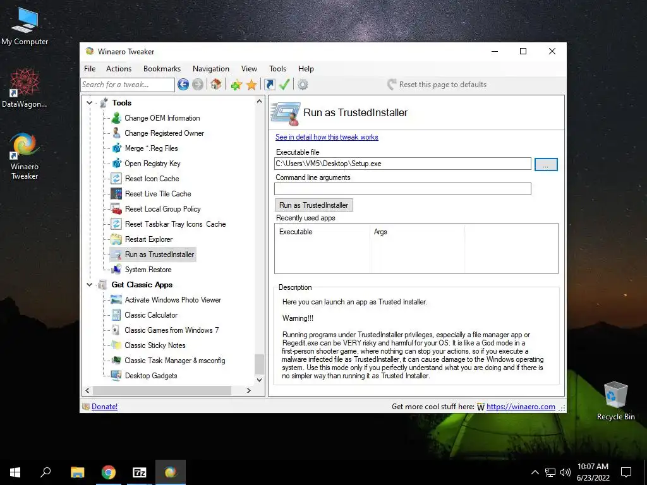The width and height of the screenshot is (647, 485).
Task: Open 'See in detail how this tweak works' link
Action: 327,137
